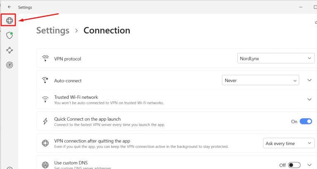317x169 pixels.
Task: Enable the Use custom DNS toggle
Action: tap(294, 165)
